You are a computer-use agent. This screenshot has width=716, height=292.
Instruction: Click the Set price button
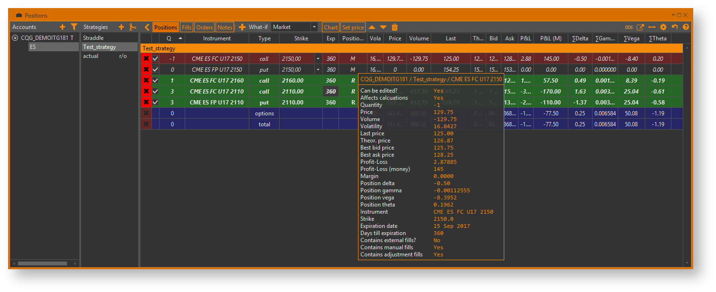[353, 27]
